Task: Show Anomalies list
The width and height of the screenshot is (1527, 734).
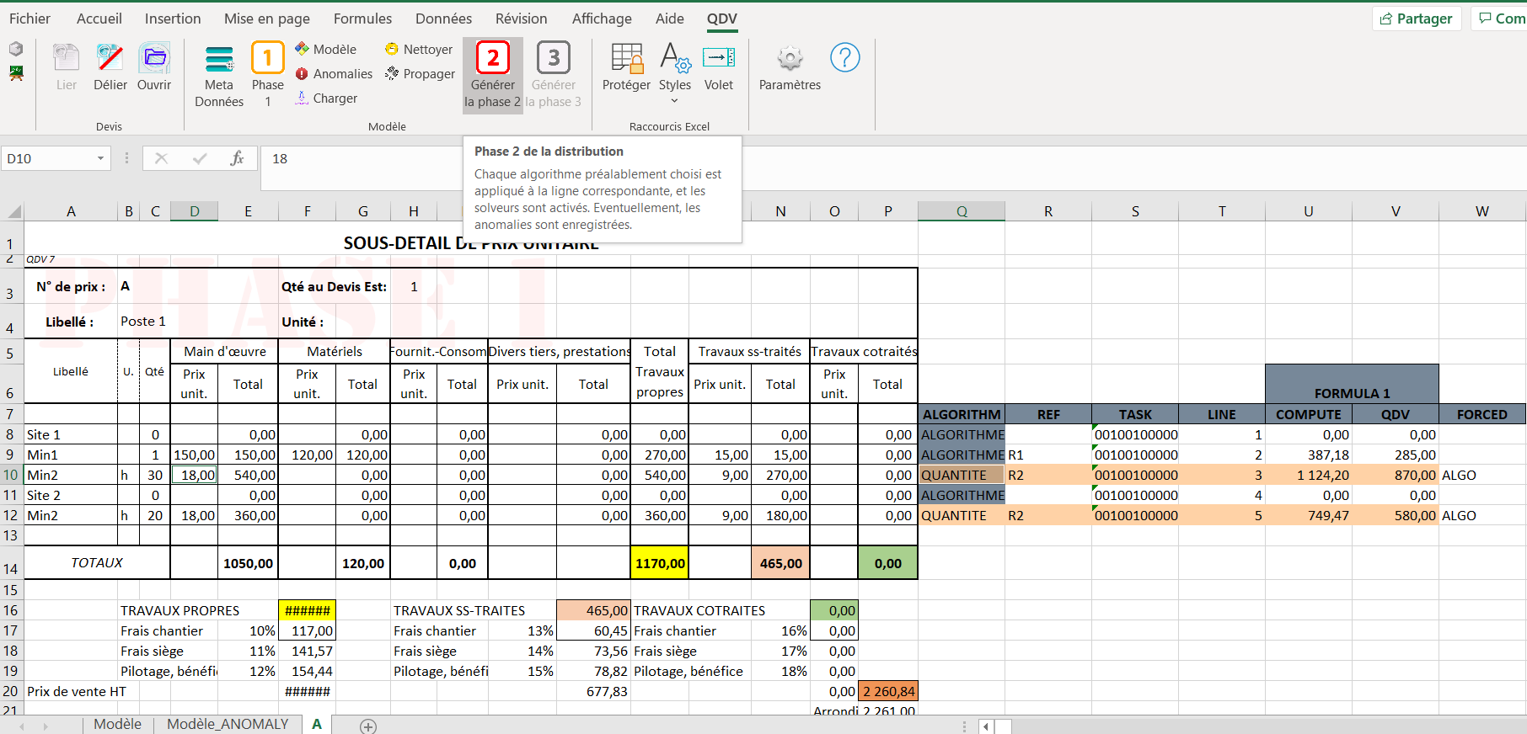Action: point(334,74)
